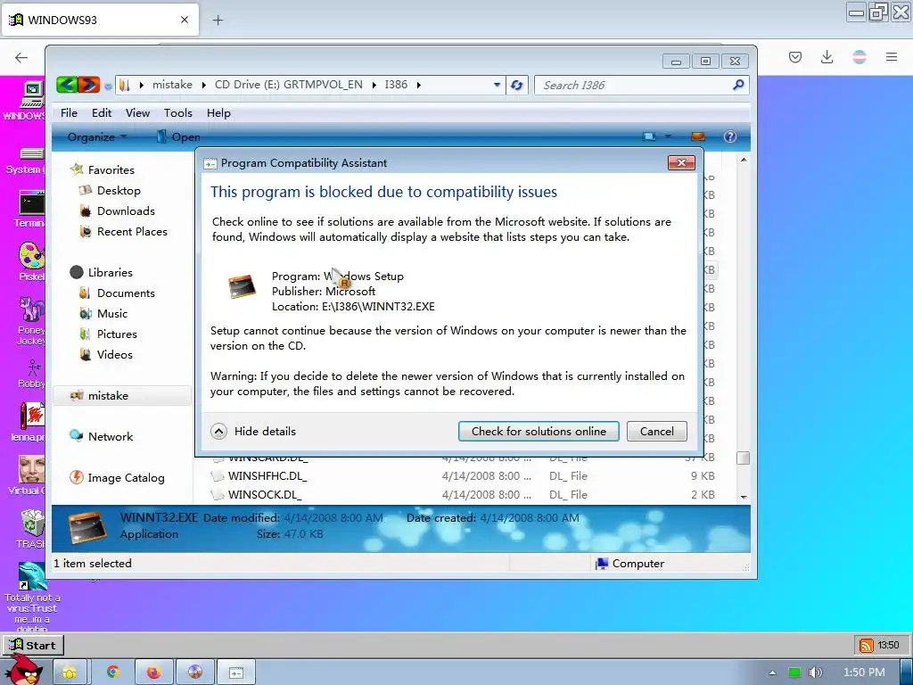Expand the Organize dropdown menu

tap(96, 136)
